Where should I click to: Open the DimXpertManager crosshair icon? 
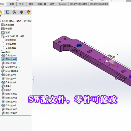[21, 12]
